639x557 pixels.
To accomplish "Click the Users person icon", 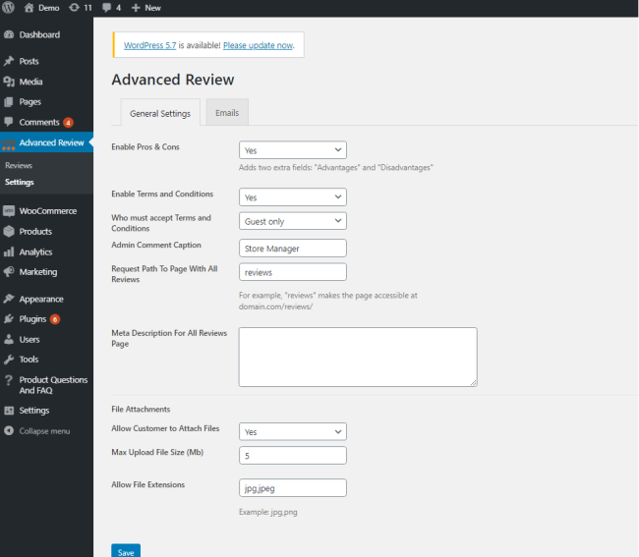I will pos(9,339).
